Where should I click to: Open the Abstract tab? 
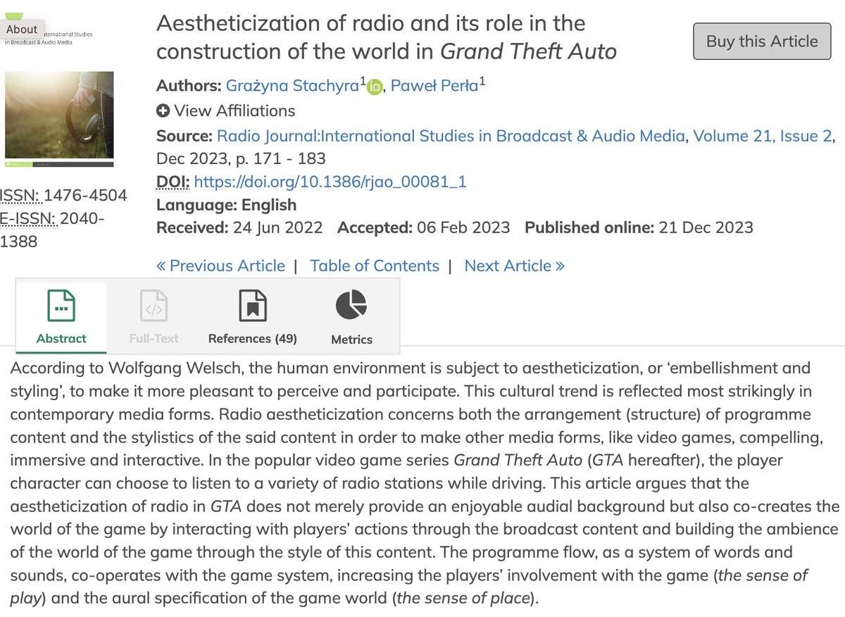point(61,316)
